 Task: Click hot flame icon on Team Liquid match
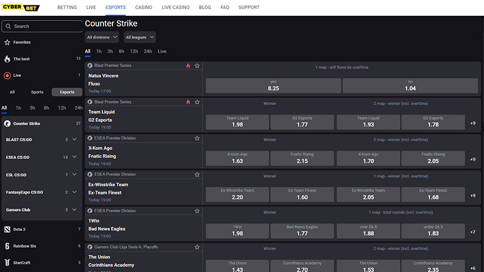(188, 102)
